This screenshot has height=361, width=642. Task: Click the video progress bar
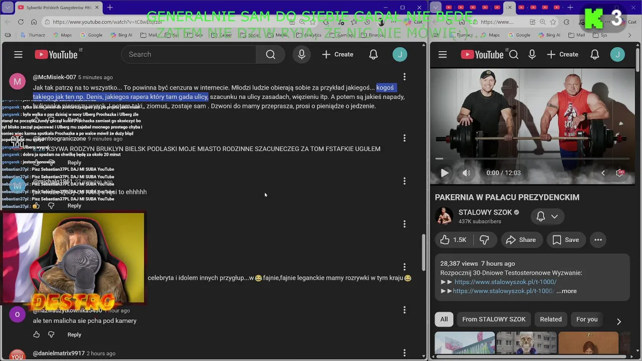[532, 158]
